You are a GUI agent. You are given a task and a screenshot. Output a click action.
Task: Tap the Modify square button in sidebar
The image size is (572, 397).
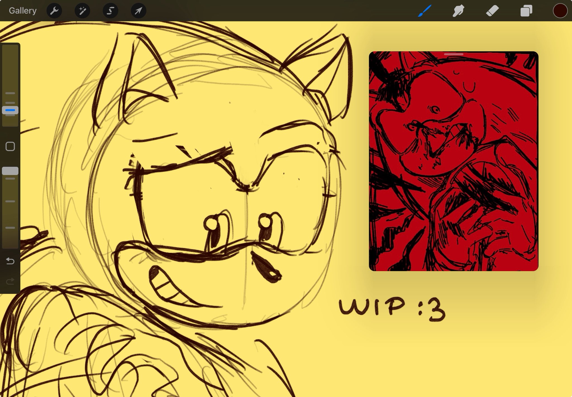[x=10, y=146]
